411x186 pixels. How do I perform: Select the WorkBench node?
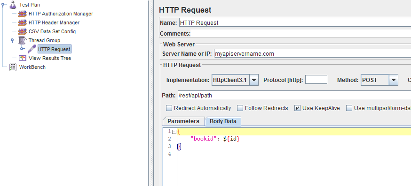[x=32, y=67]
